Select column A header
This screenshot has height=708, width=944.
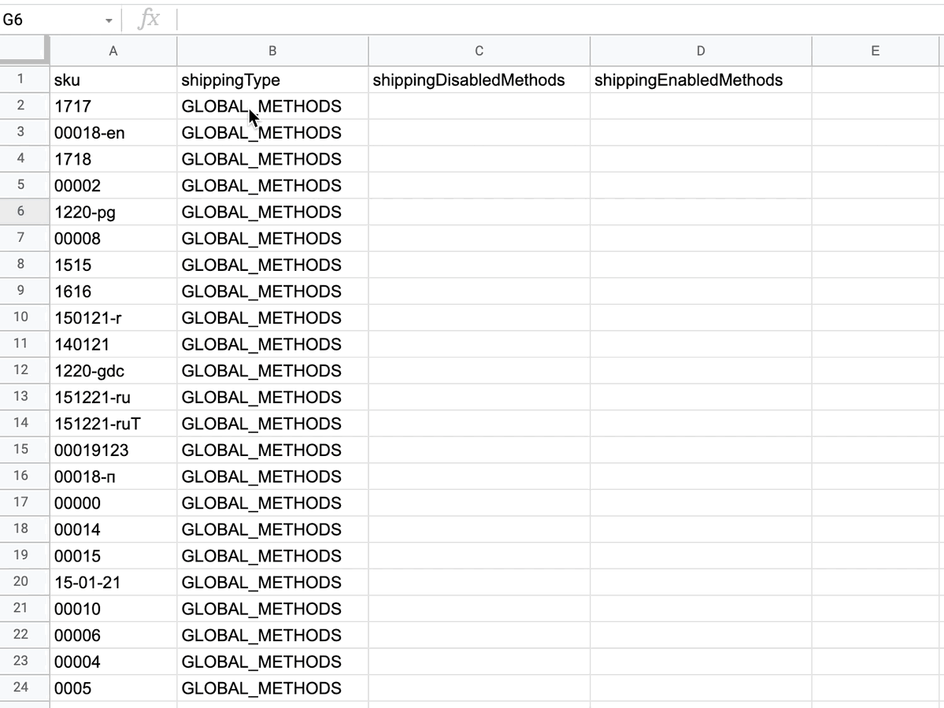coord(113,51)
